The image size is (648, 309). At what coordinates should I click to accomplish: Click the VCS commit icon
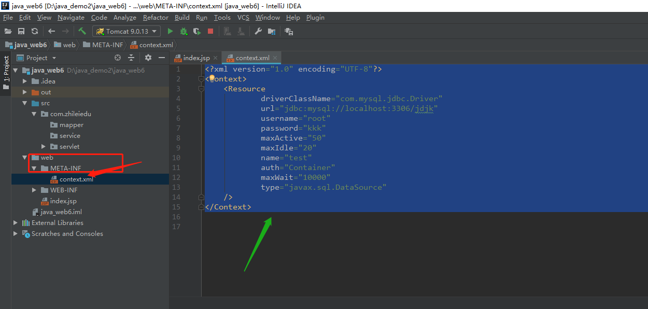click(x=241, y=31)
